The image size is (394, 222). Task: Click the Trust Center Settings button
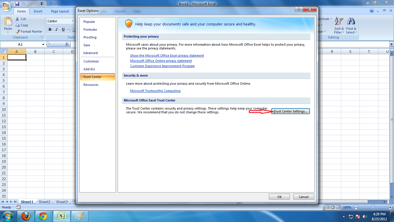point(291,111)
